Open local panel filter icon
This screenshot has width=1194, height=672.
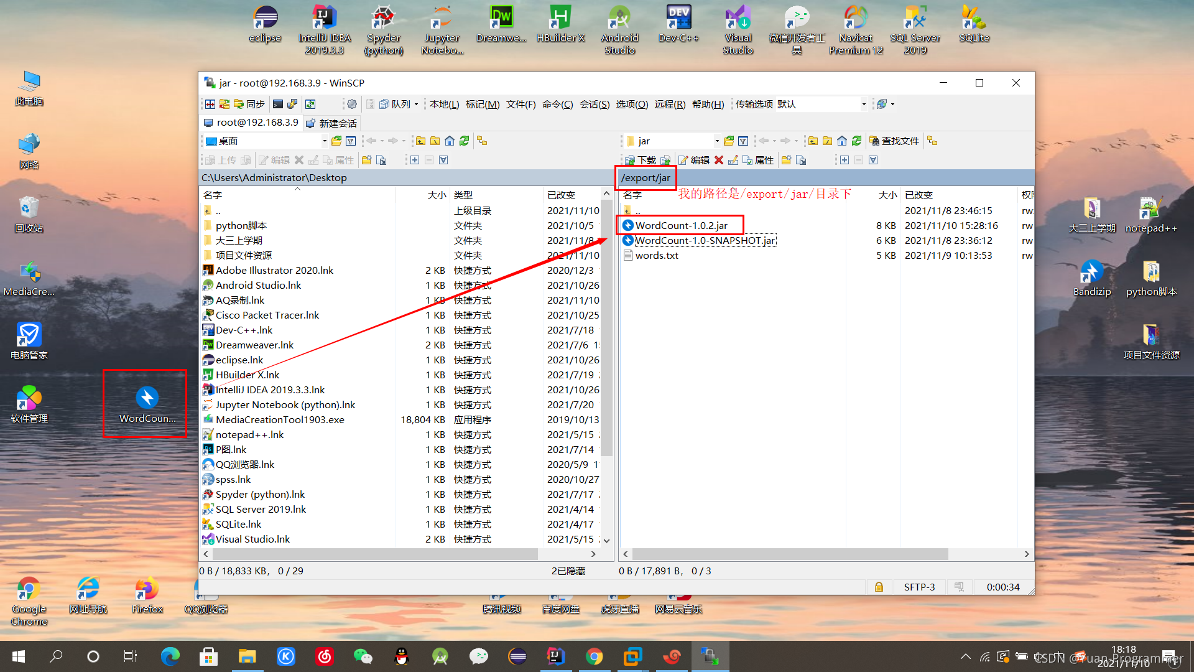(351, 141)
